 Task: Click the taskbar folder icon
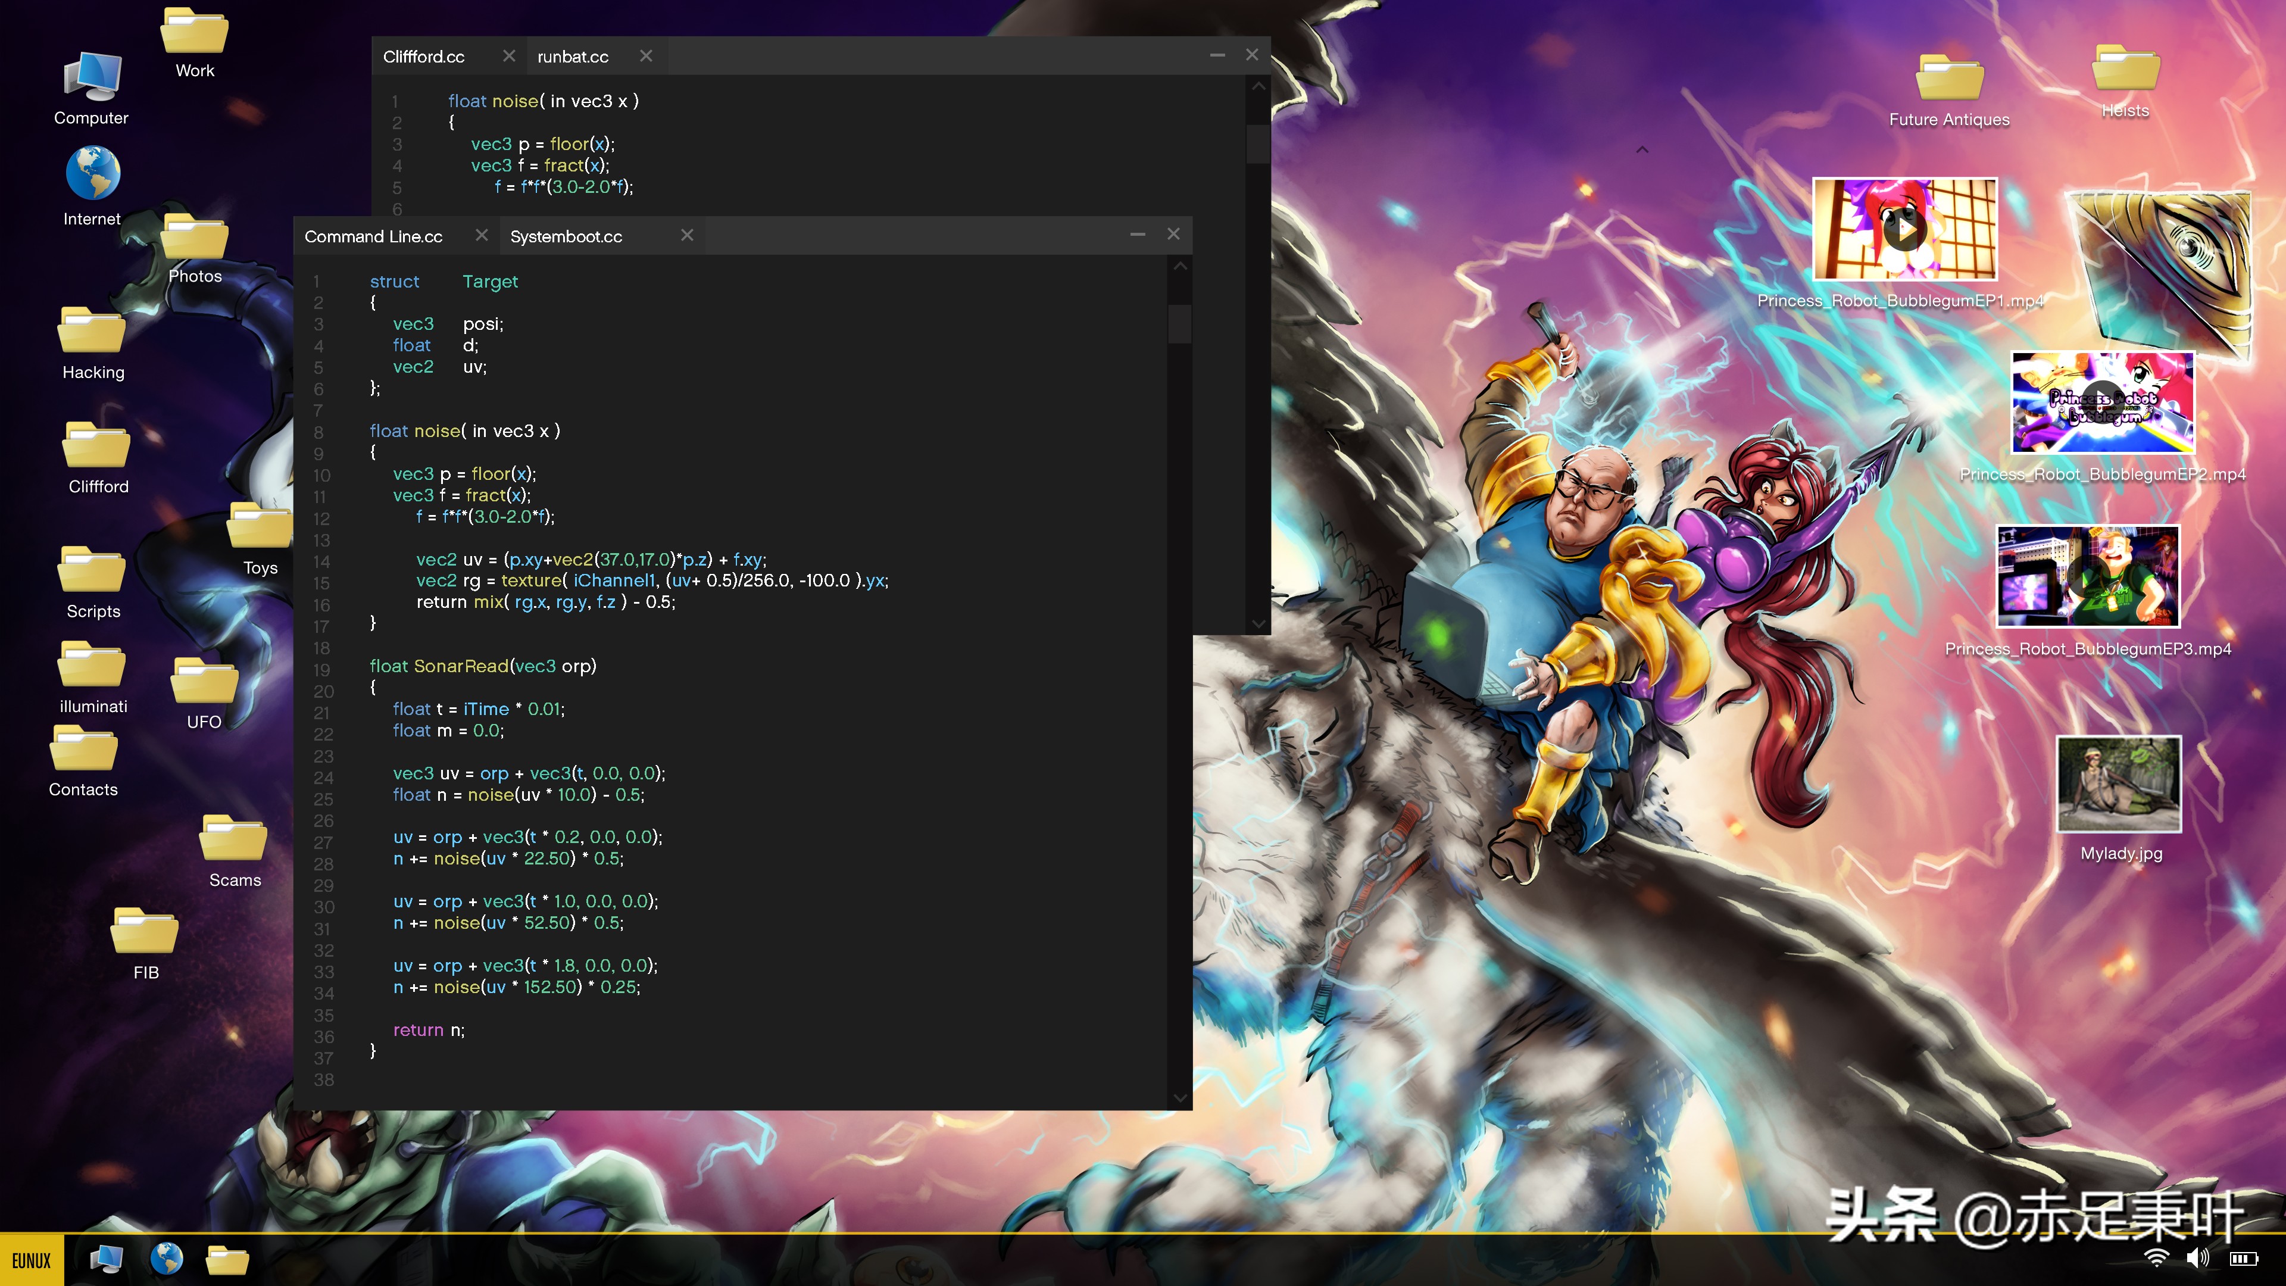click(227, 1259)
